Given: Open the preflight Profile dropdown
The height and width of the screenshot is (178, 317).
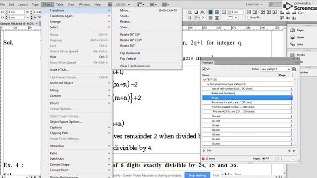Looking at the screenshot, I should [275, 69].
